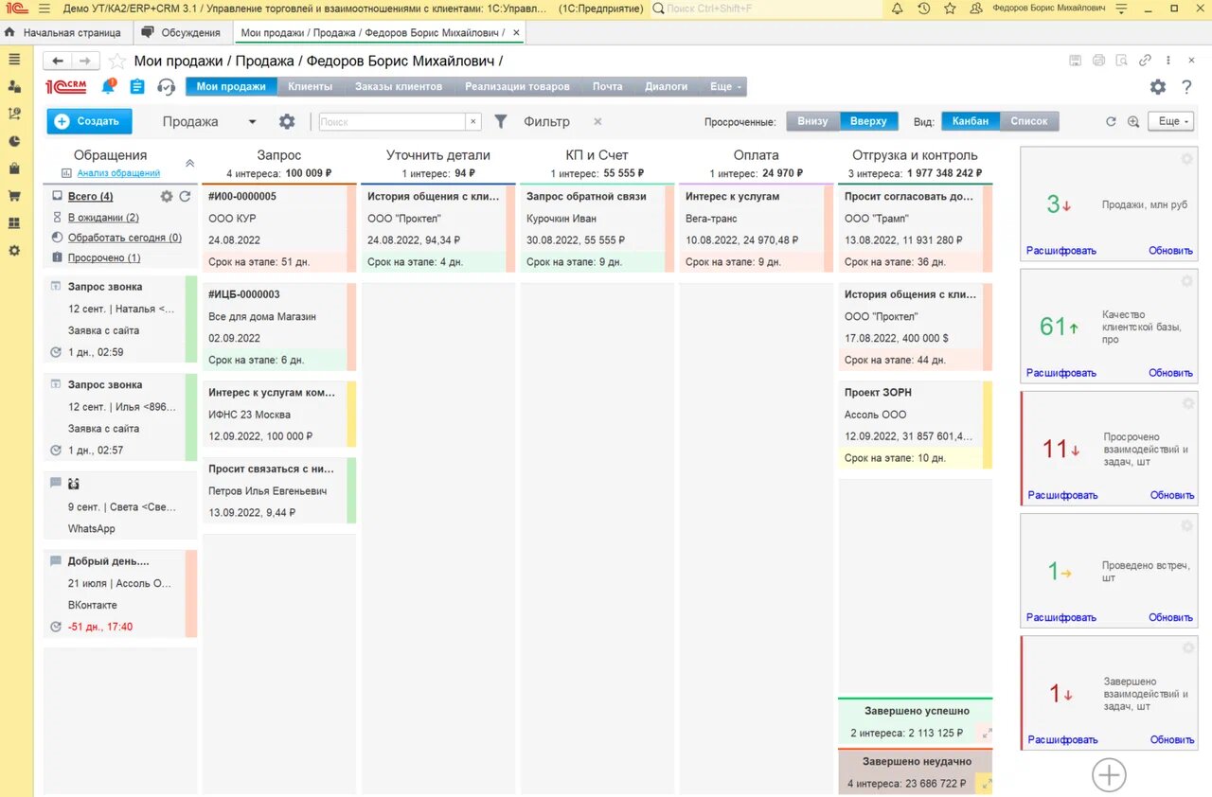The image size is (1212, 797).
Task: Open the form settings gear near help
Action: 1158,87
